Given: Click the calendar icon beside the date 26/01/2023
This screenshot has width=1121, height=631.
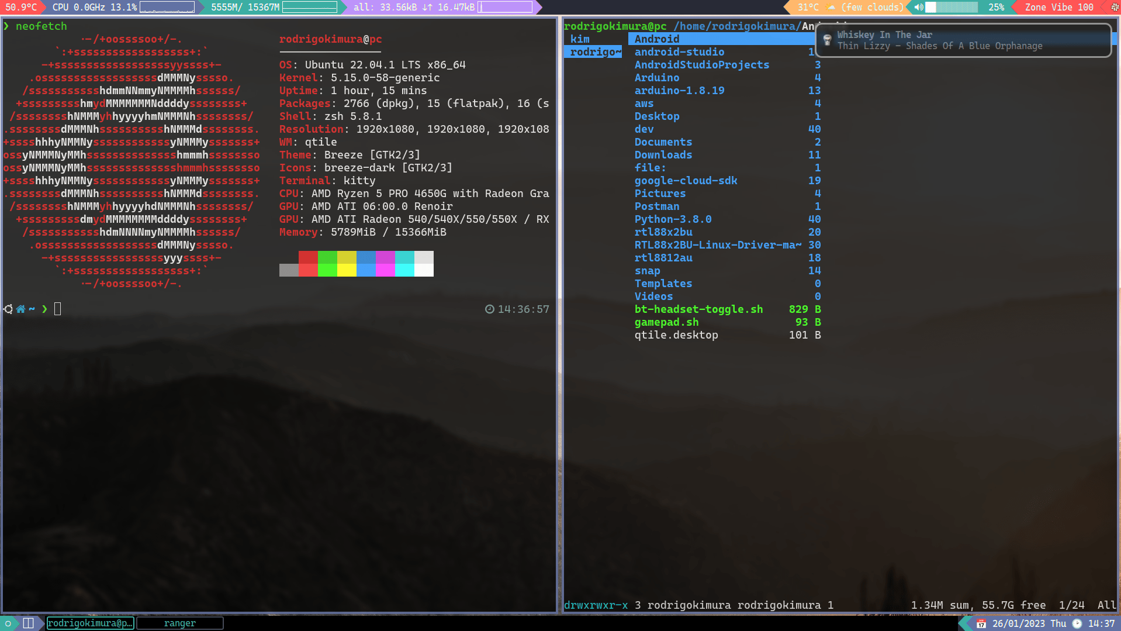Looking at the screenshot, I should point(981,623).
